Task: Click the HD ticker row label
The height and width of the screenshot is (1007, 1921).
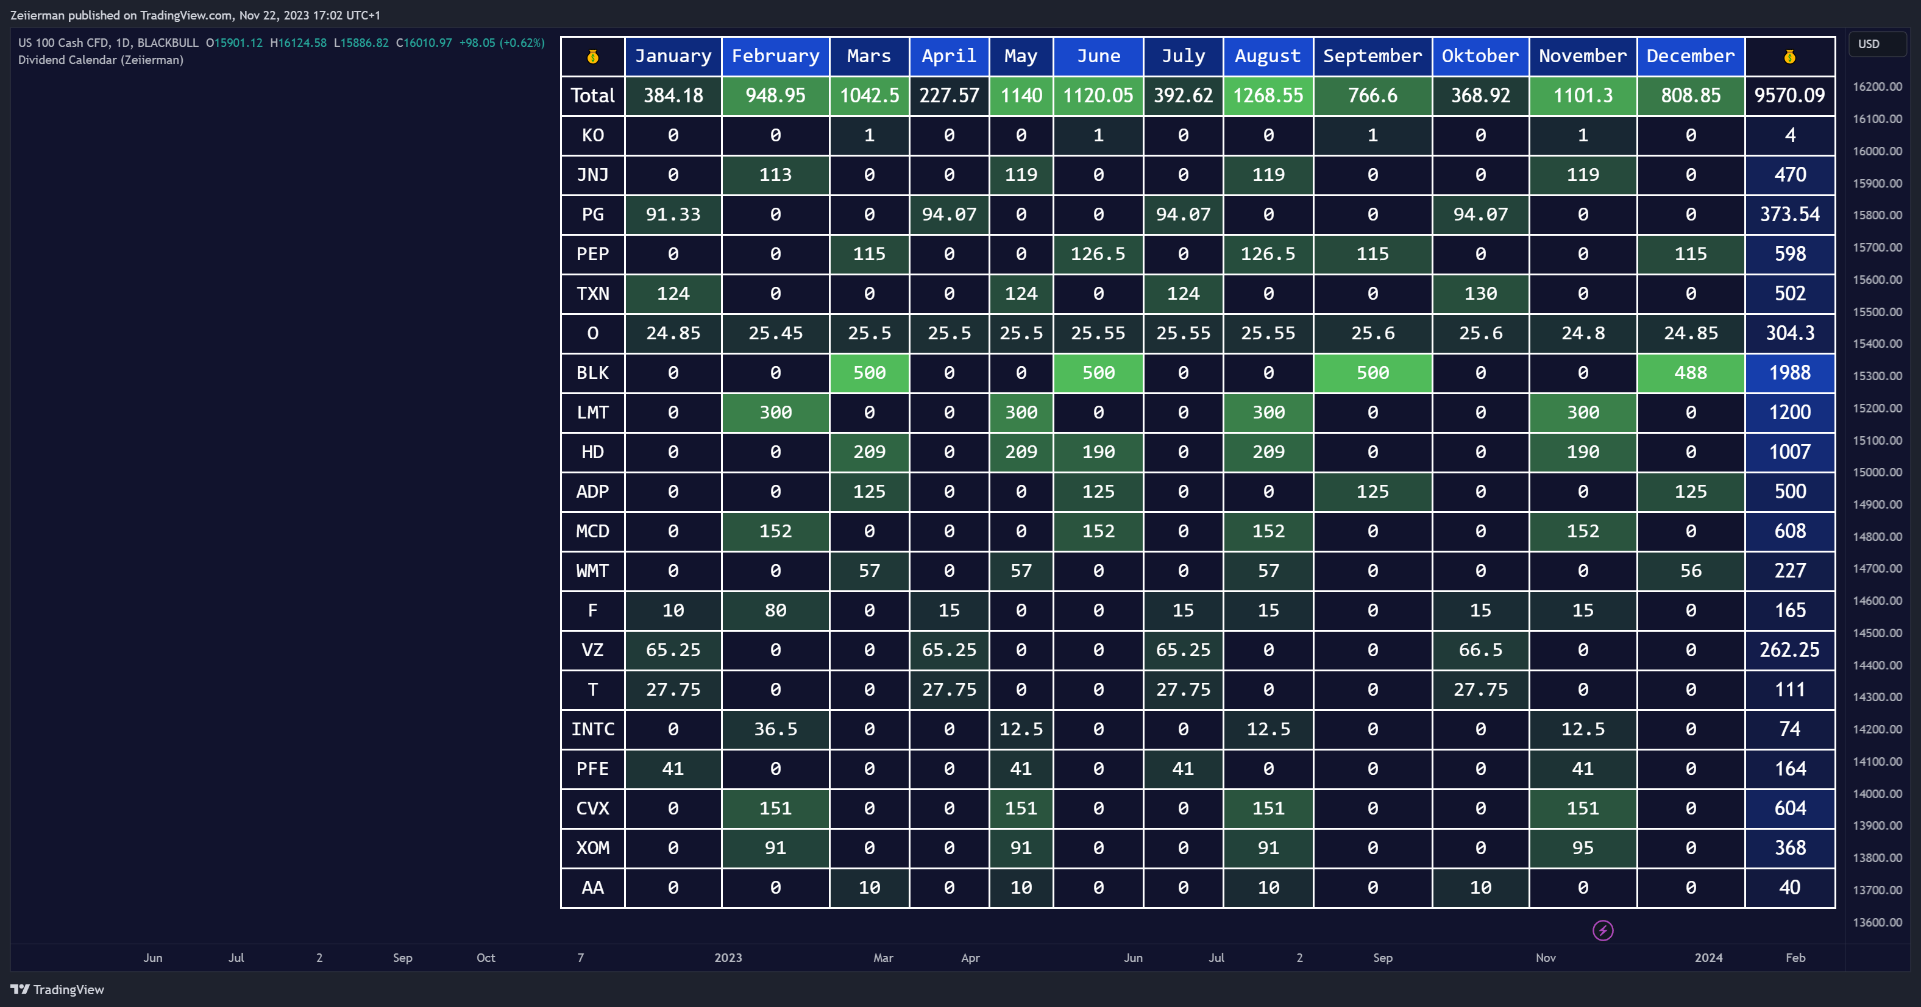Action: click(593, 451)
